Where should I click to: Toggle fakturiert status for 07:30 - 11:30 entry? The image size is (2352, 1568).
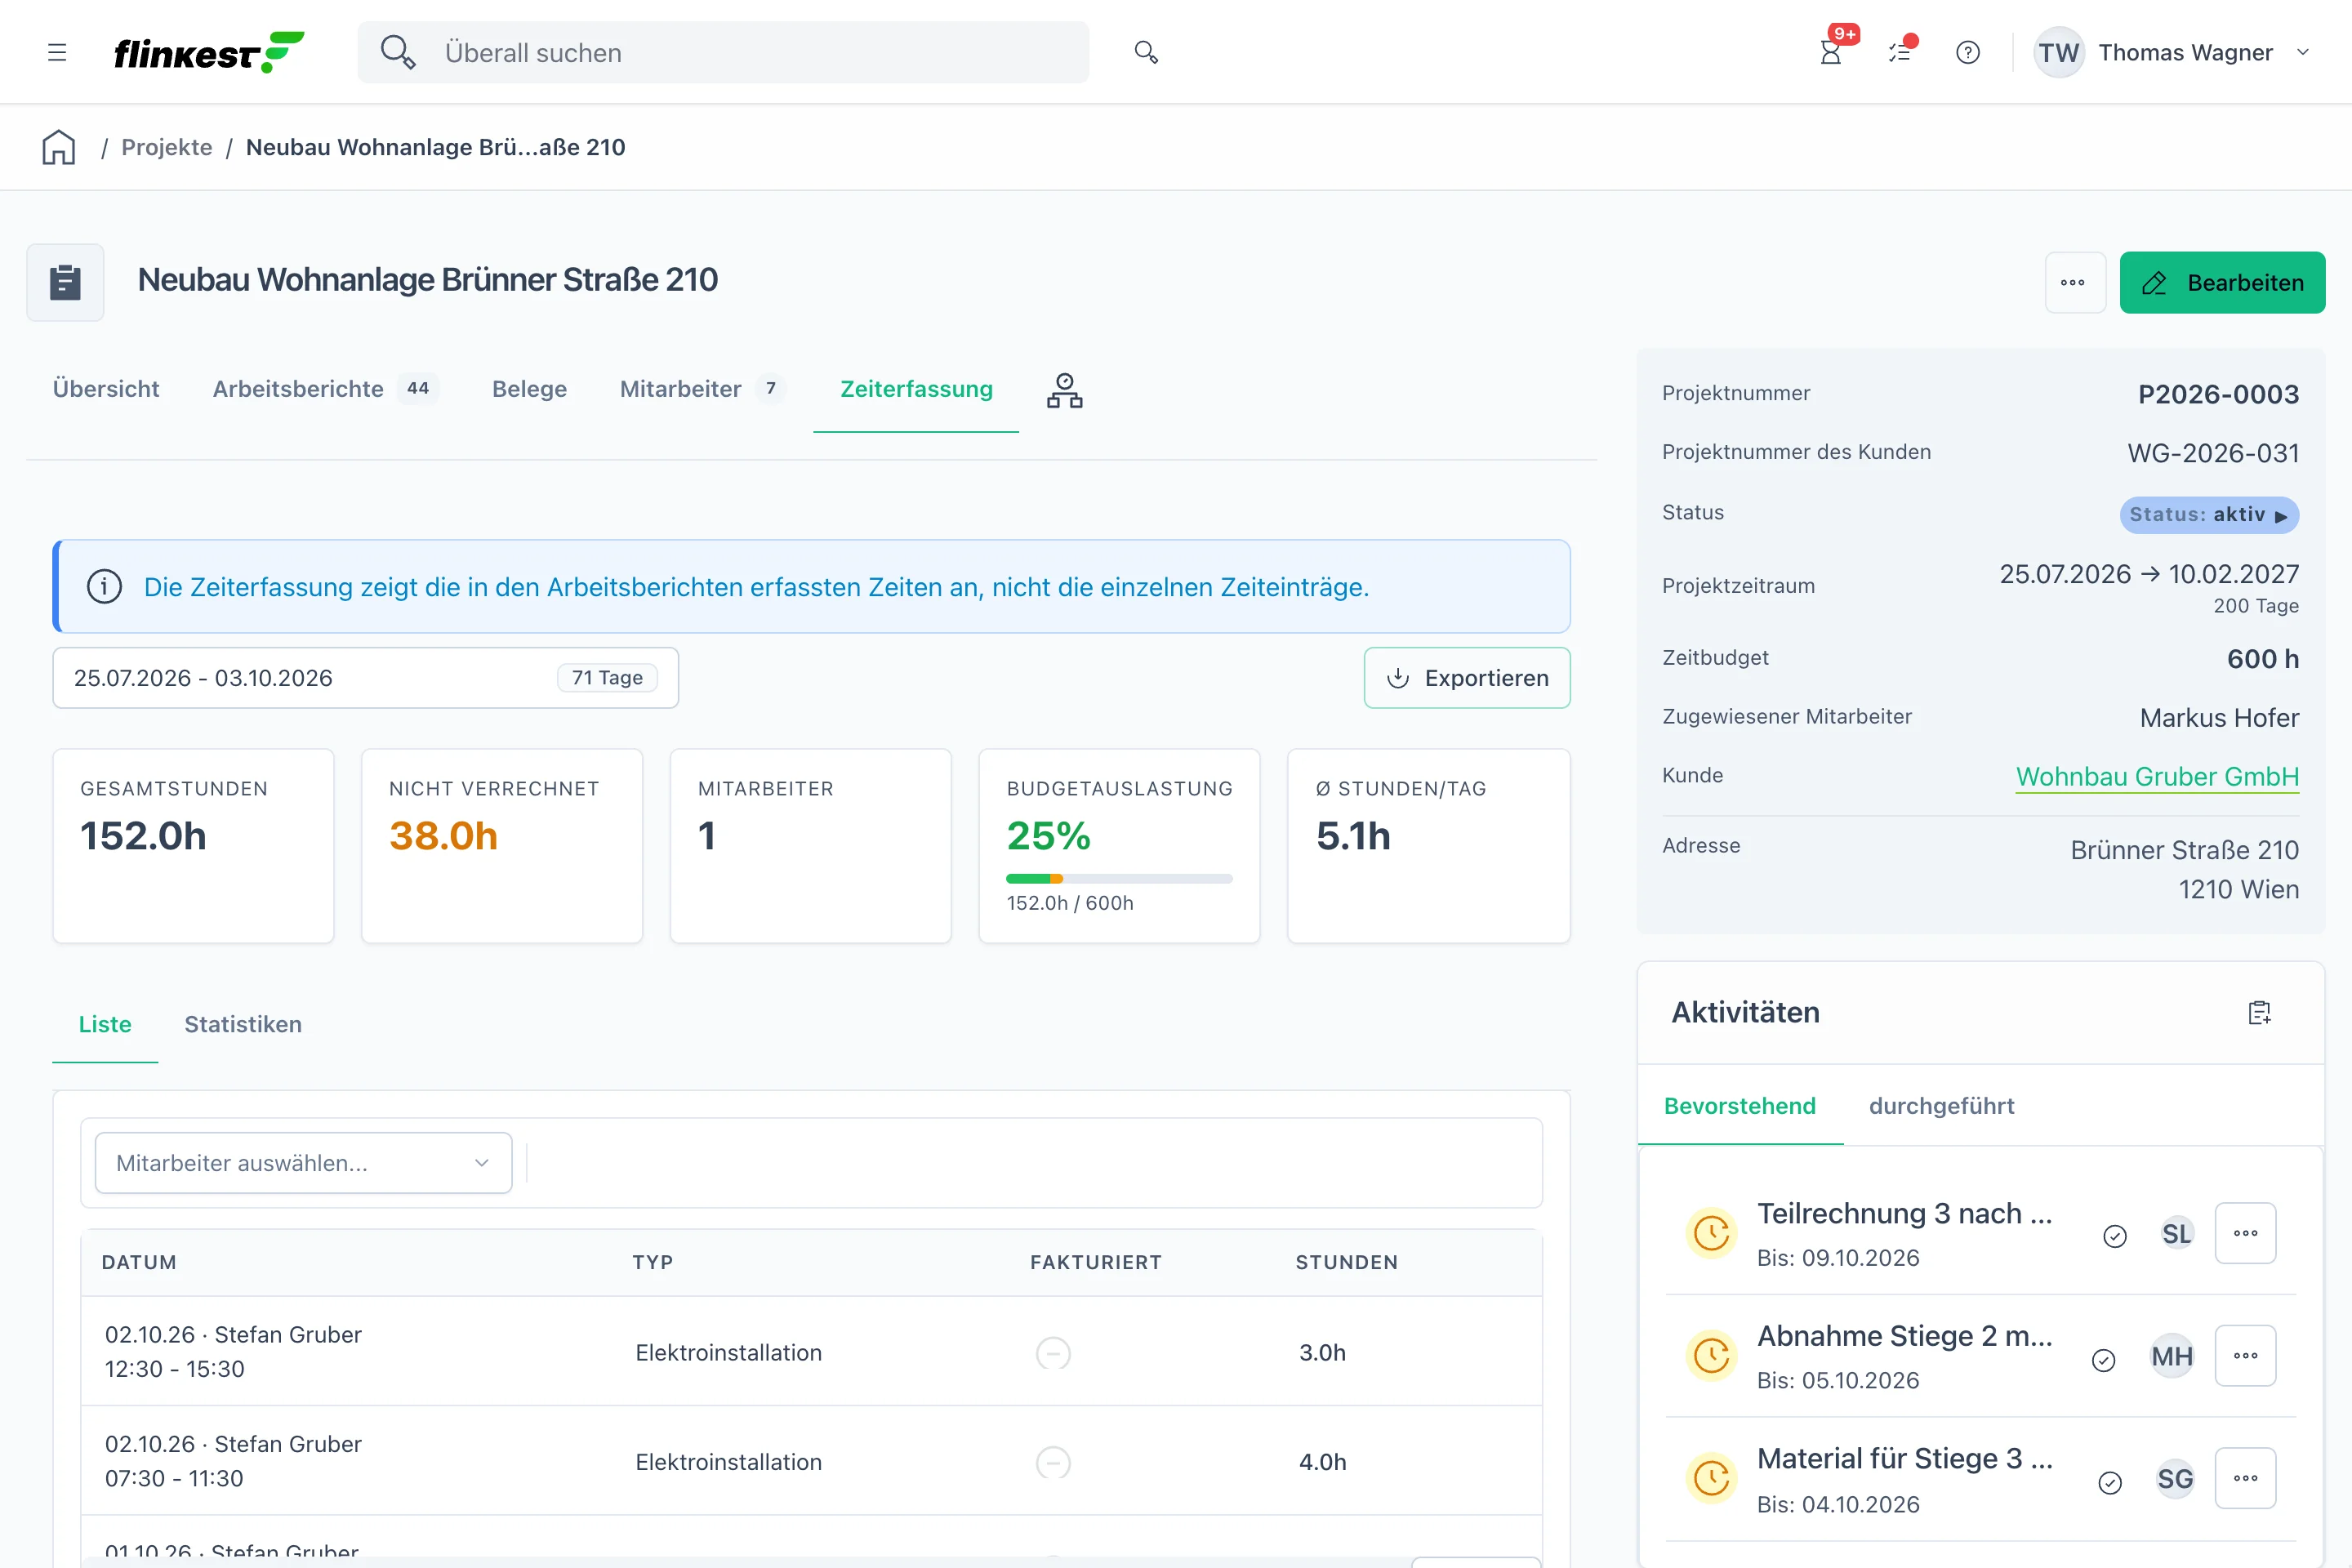click(1053, 1463)
